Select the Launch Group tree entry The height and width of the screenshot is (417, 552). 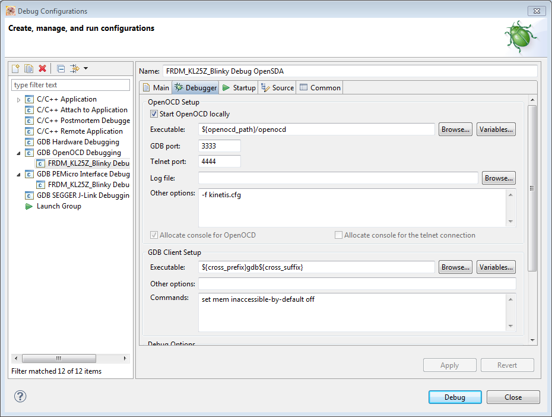[x=59, y=206]
